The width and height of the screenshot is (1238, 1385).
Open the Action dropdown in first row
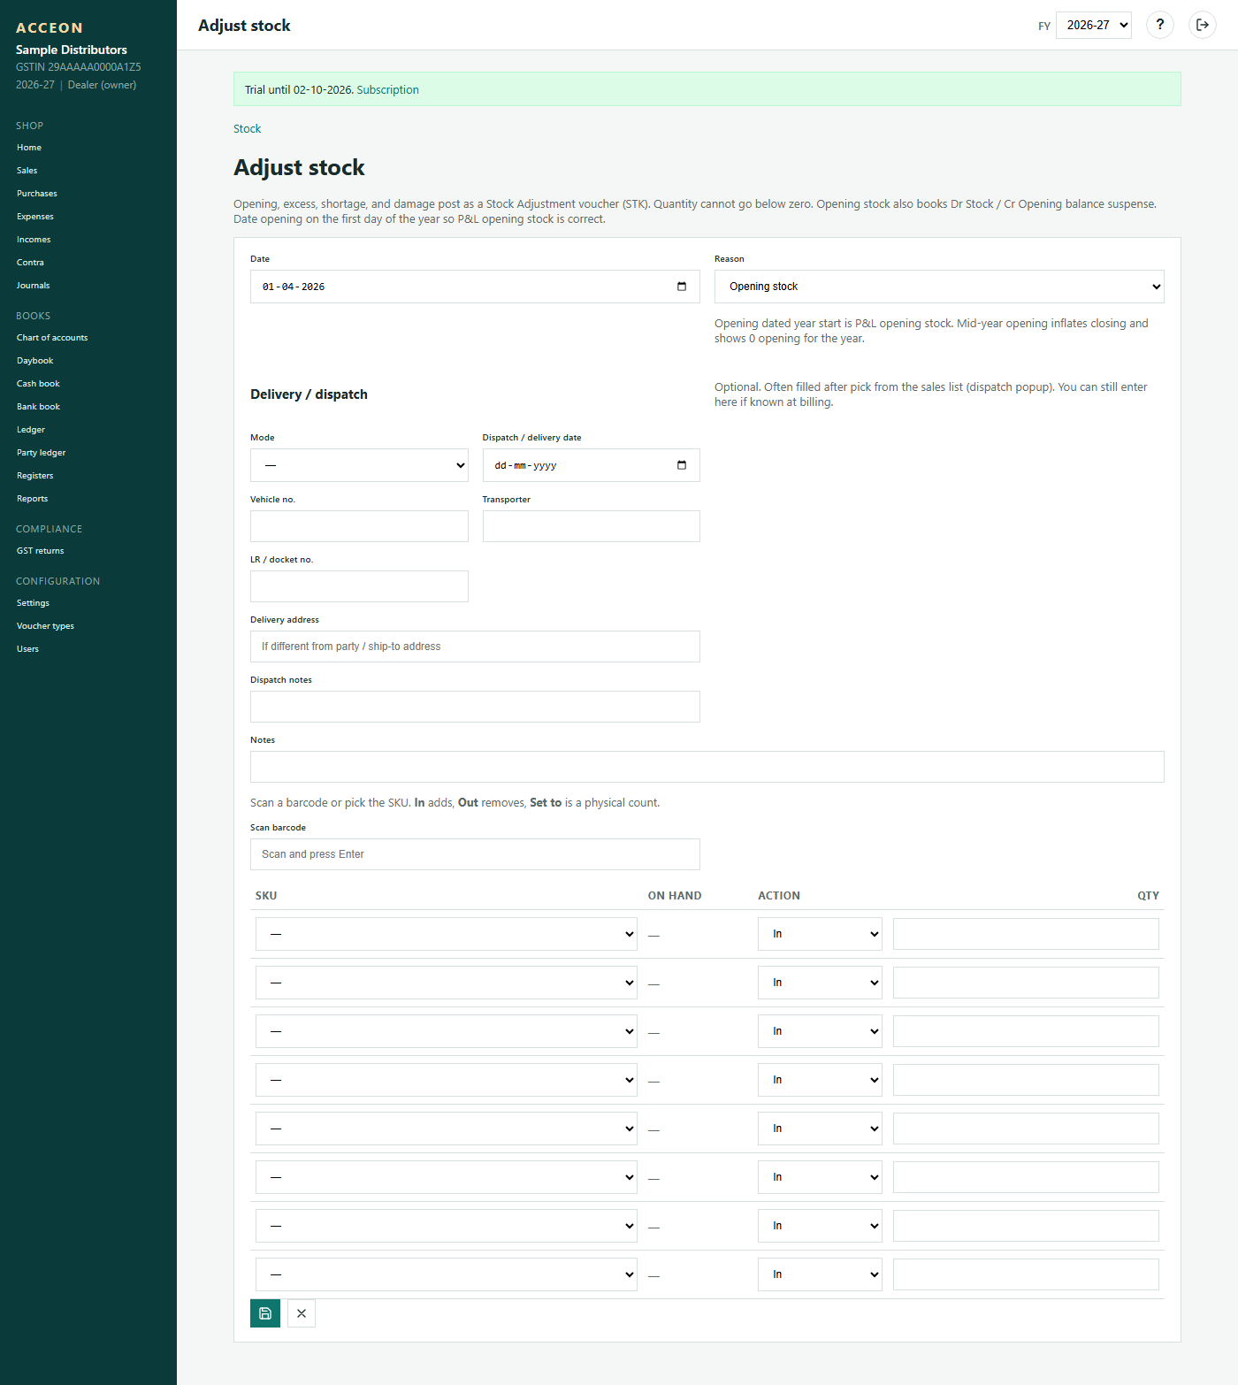point(820,934)
